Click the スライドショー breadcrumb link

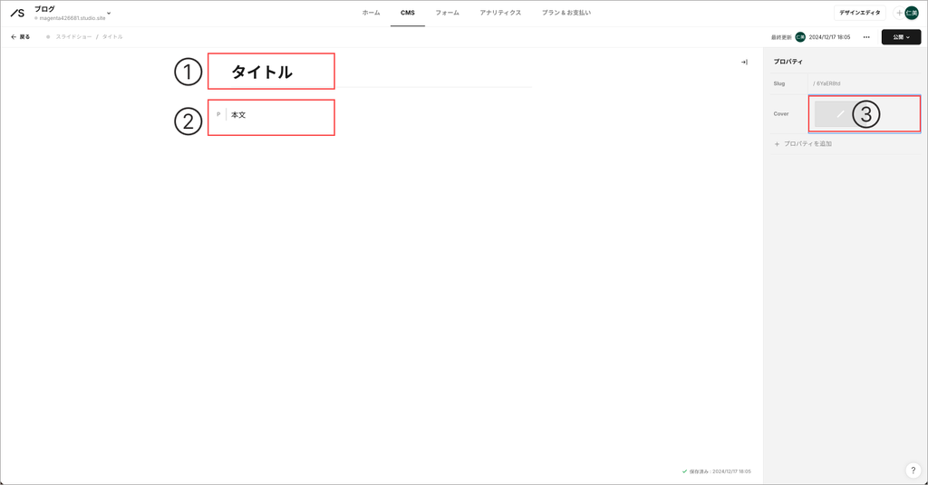coord(72,37)
